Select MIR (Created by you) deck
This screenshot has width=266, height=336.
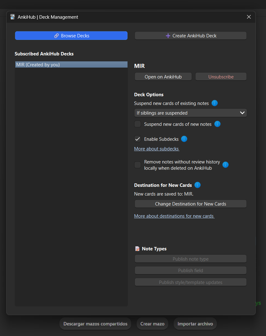71,64
